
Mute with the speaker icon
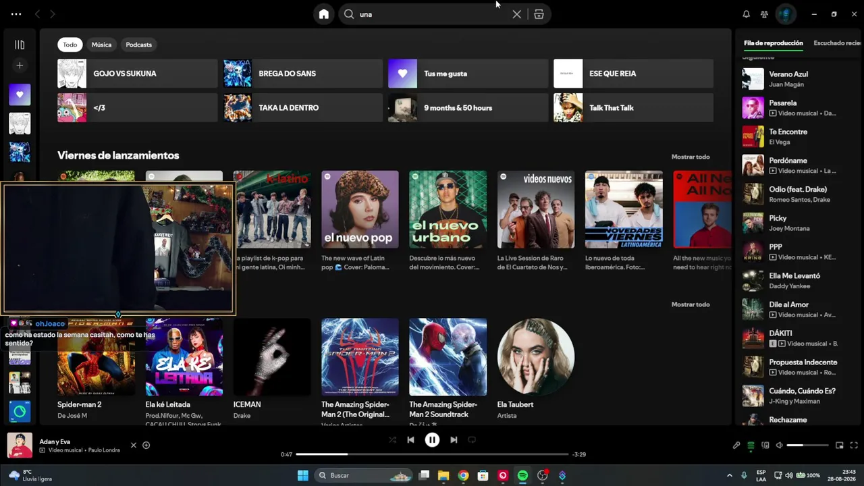click(x=779, y=446)
